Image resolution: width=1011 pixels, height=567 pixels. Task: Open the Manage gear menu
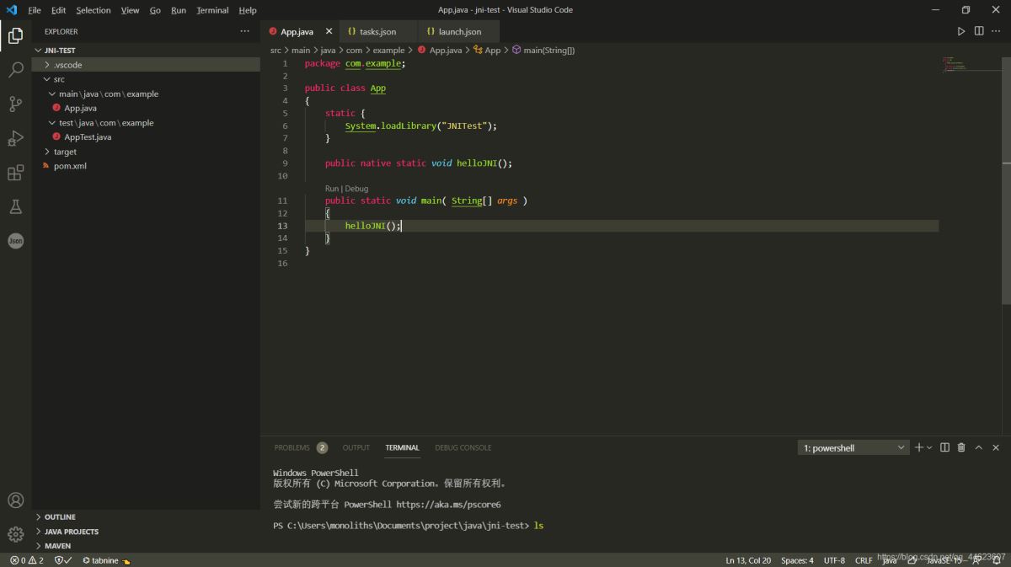15,534
